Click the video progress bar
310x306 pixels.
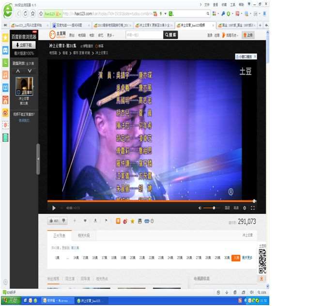[151, 201]
